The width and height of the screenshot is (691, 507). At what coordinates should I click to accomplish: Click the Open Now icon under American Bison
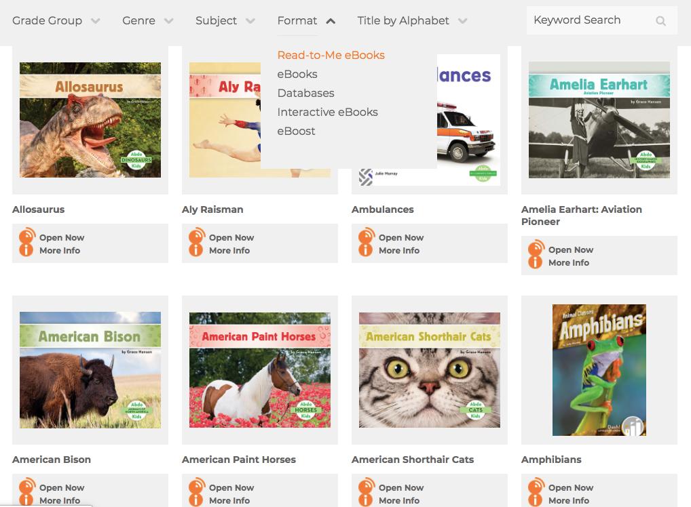pyautogui.click(x=26, y=487)
